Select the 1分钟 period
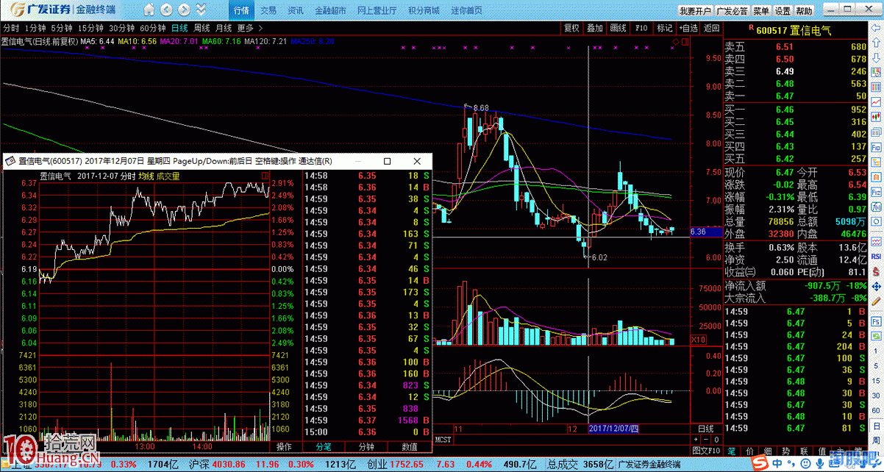This screenshot has height=472, width=884. click(x=35, y=28)
